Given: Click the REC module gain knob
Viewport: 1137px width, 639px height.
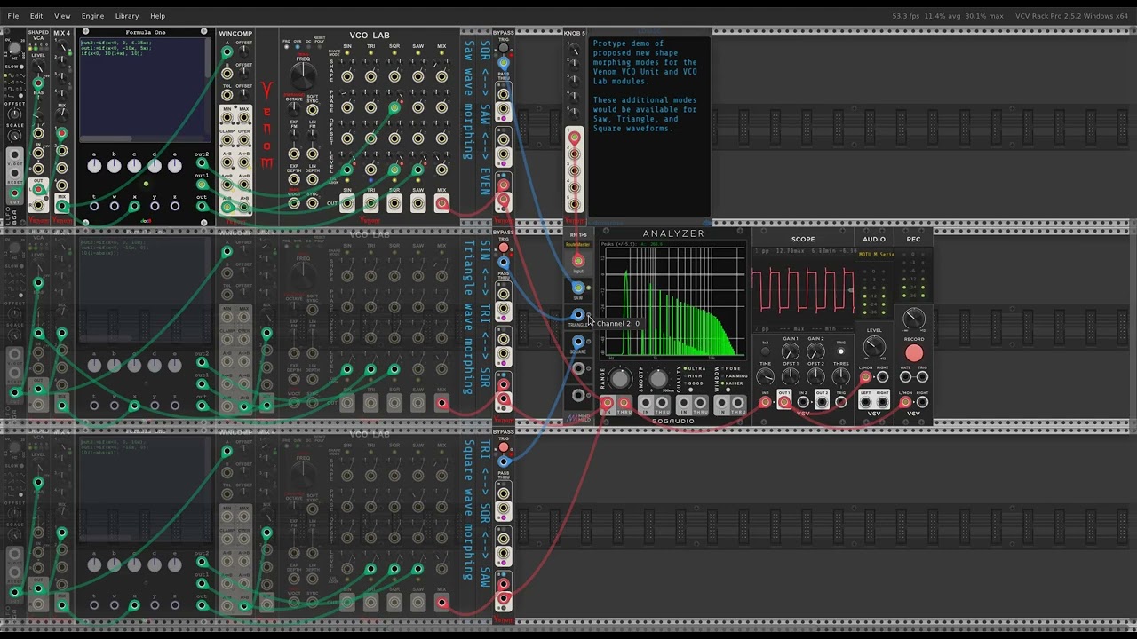Looking at the screenshot, I should (914, 319).
